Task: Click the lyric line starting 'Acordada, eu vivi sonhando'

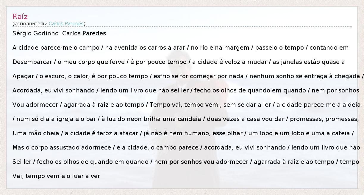Action: click(186, 90)
